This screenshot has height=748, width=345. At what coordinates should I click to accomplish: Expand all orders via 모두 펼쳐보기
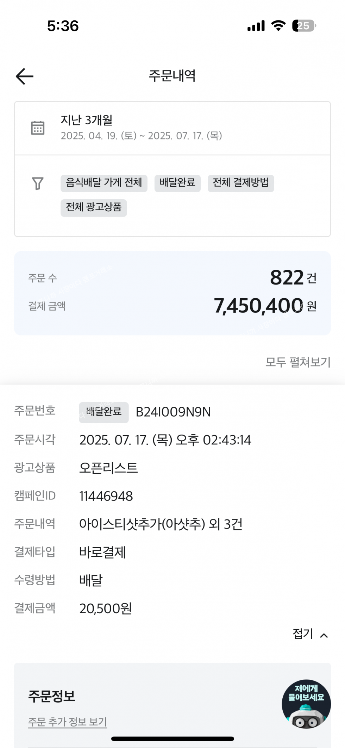pos(298,362)
